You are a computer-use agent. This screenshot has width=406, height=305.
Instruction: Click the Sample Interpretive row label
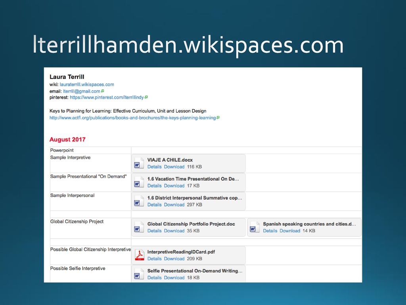tap(71, 158)
